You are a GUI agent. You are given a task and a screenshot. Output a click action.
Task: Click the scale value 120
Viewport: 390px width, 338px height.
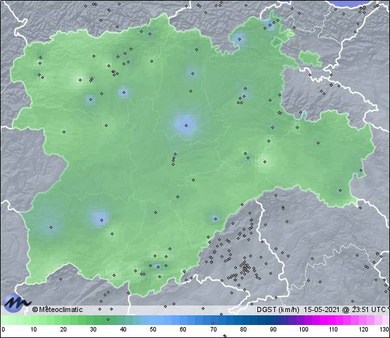(363, 330)
